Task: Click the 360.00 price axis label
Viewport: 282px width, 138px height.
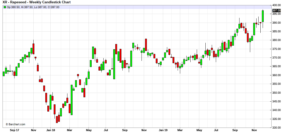Action: 276,75
